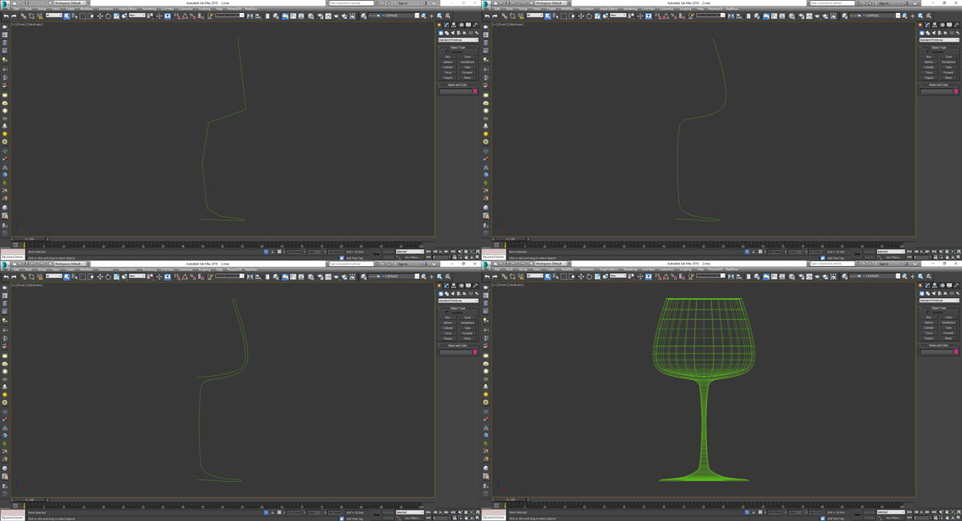Click the keyword search field in wine-glass window
This screenshot has width=962, height=521.
pos(832,264)
